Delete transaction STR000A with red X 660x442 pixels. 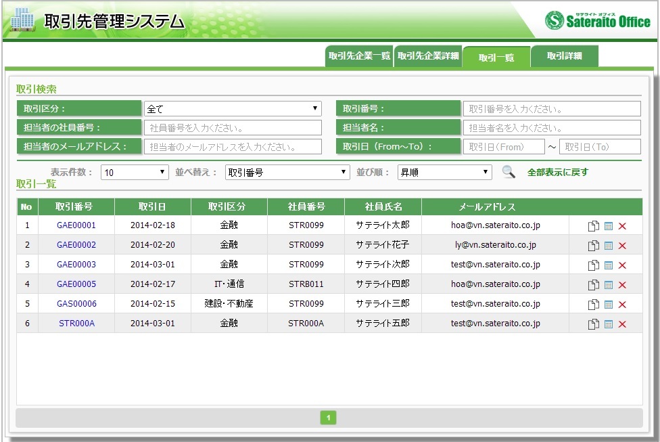click(x=622, y=324)
